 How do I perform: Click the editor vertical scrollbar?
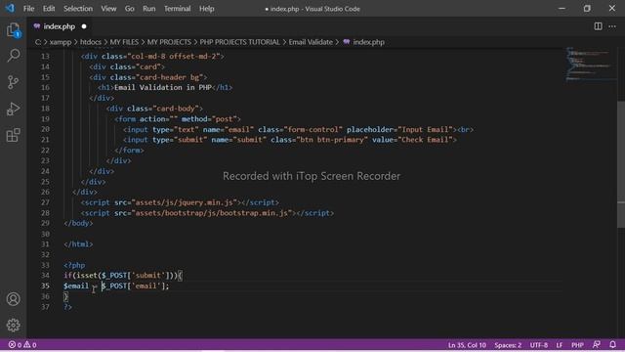click(x=621, y=163)
